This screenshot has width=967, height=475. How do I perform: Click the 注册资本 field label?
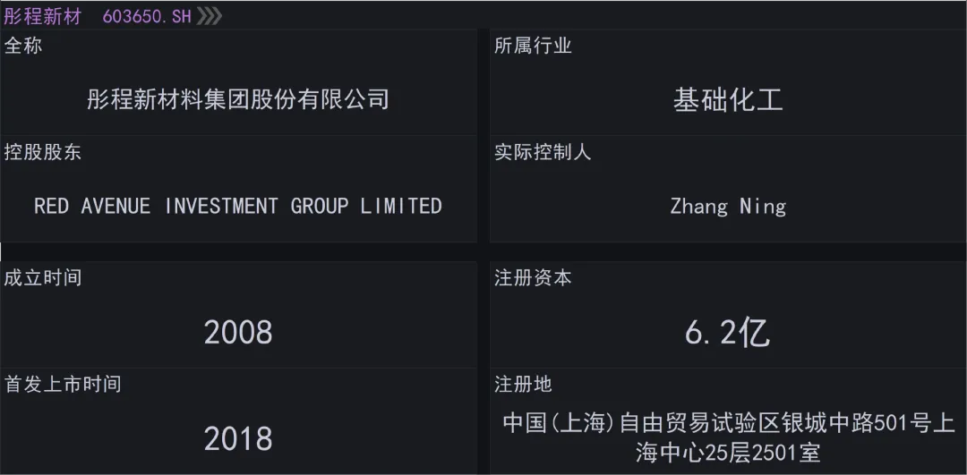point(533,277)
